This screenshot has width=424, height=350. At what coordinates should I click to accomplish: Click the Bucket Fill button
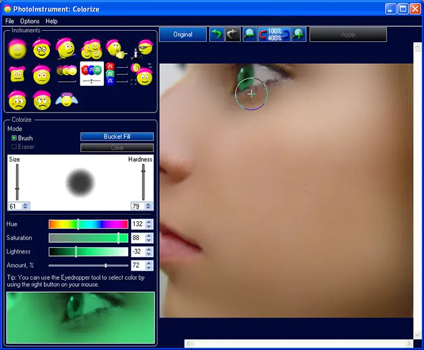(117, 136)
